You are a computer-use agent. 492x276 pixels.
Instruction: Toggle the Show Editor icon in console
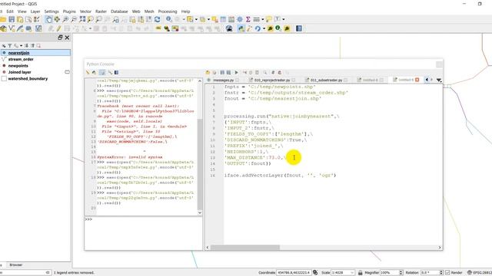(x=102, y=73)
